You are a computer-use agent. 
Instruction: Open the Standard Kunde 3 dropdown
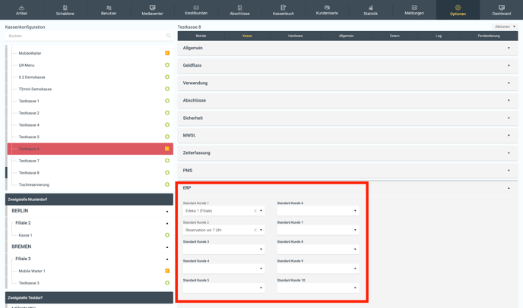point(261,250)
